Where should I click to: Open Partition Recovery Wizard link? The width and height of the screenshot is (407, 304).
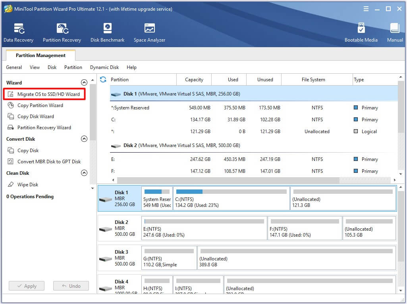click(x=44, y=128)
